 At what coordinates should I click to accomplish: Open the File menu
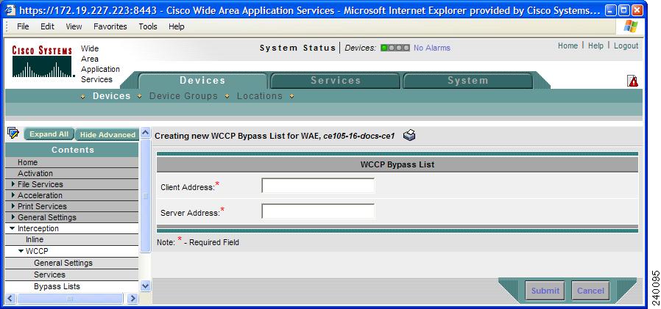(x=23, y=26)
